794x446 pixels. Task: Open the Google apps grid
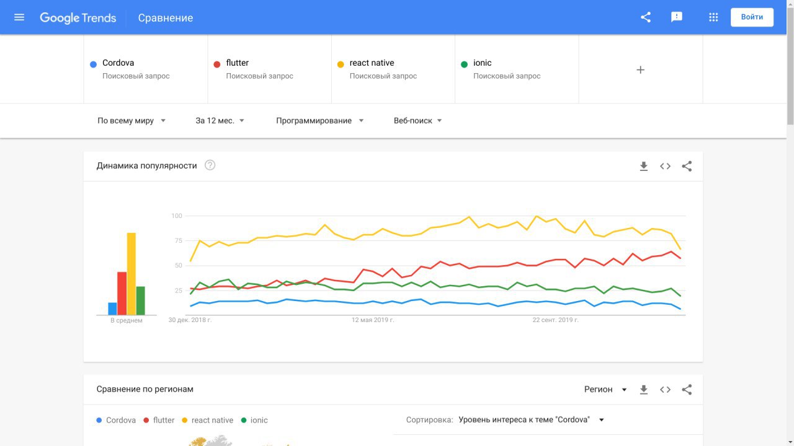click(x=713, y=17)
